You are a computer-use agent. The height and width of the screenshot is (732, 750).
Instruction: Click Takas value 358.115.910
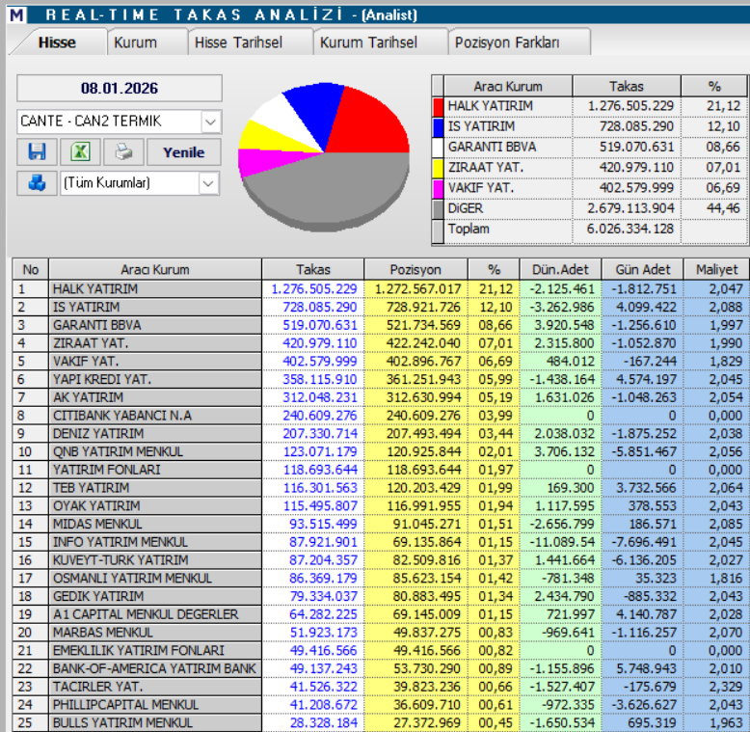pos(319,379)
